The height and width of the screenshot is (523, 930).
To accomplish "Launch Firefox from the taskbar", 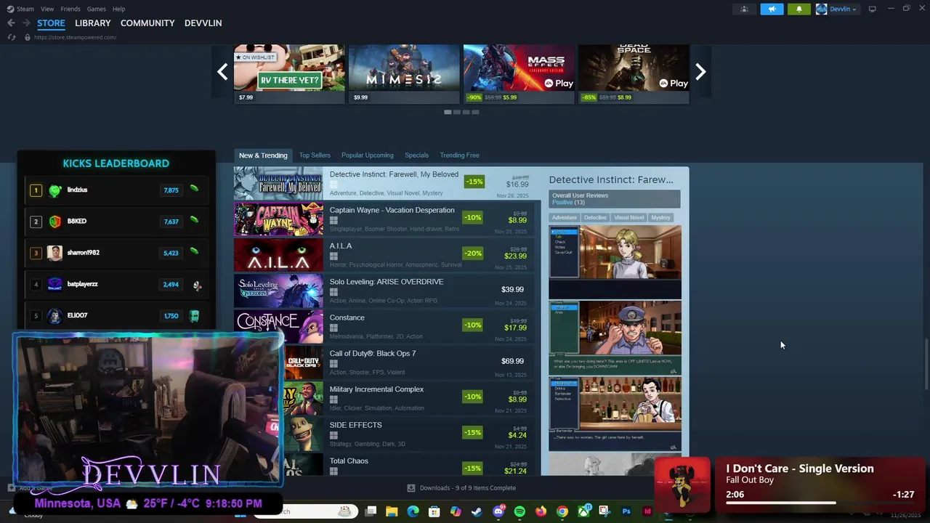I will point(541,511).
